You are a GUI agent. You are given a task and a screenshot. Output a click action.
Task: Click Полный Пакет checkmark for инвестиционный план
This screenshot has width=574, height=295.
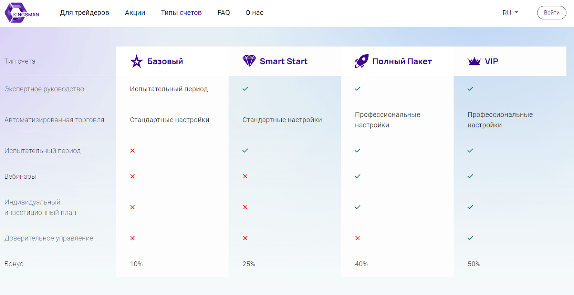pyautogui.click(x=358, y=207)
